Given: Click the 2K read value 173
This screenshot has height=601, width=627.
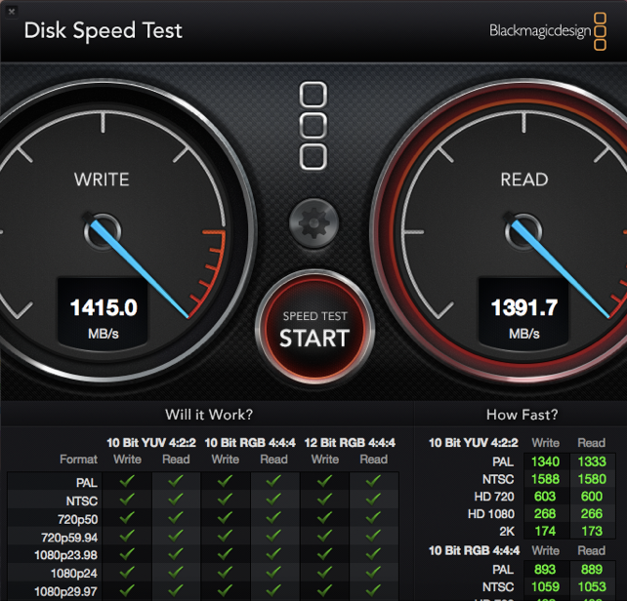Looking at the screenshot, I should [x=592, y=531].
